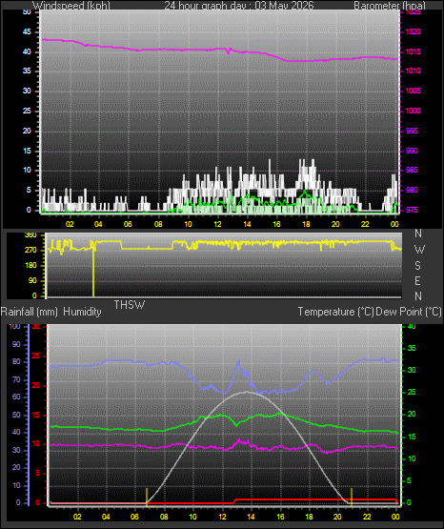
Task: Click the 1015 barometer scale value
Action: (x=413, y=51)
